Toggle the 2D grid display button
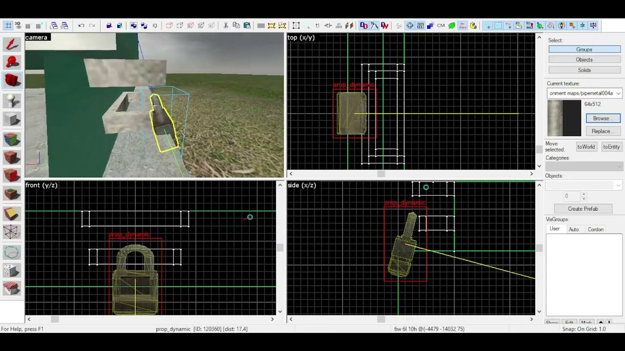Screen dimensions: 625x351 point(7,26)
